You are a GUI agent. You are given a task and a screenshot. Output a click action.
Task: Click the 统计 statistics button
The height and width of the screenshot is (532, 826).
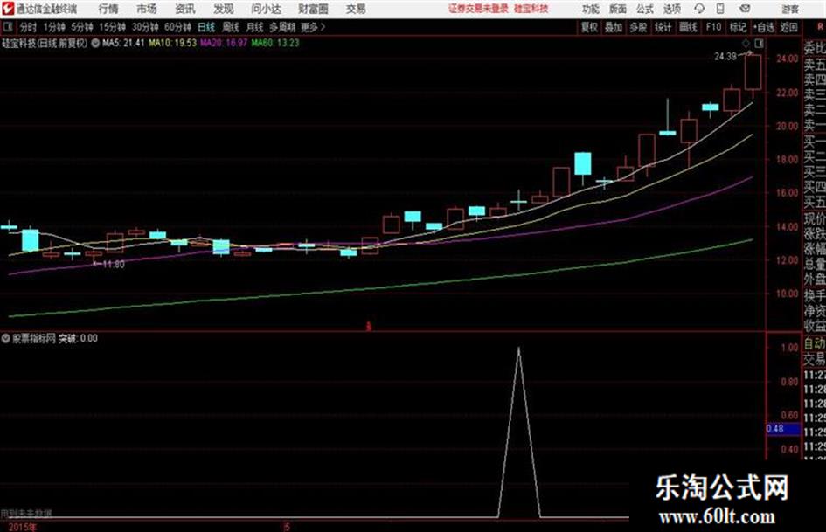pyautogui.click(x=663, y=27)
